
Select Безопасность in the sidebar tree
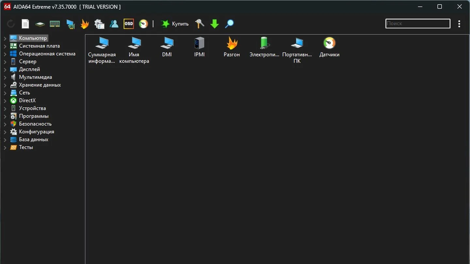click(x=31, y=124)
